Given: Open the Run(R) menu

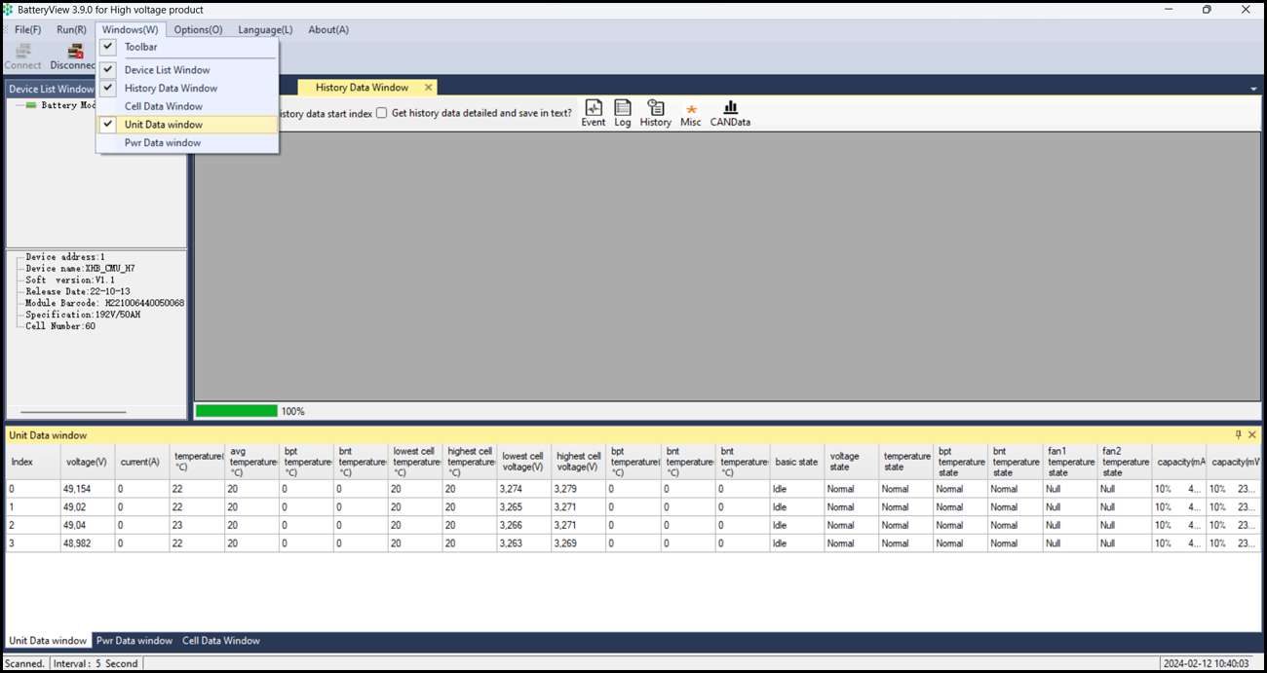Looking at the screenshot, I should [x=71, y=29].
